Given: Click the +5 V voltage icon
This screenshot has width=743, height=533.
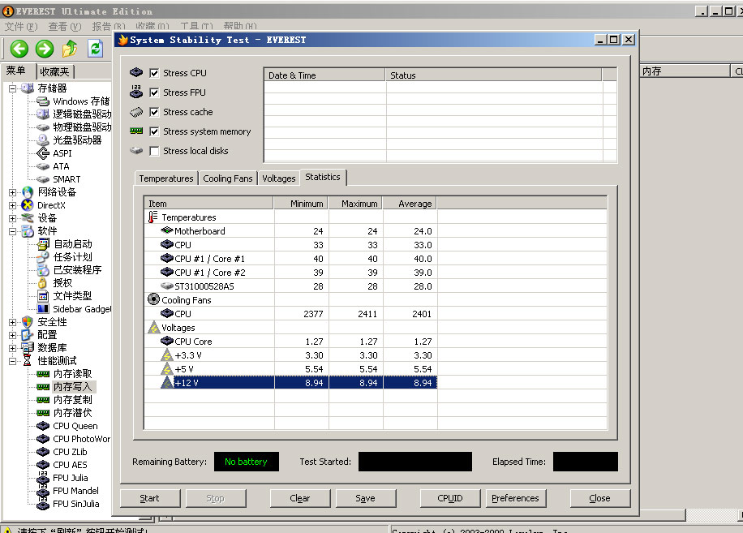Looking at the screenshot, I should click(x=167, y=368).
